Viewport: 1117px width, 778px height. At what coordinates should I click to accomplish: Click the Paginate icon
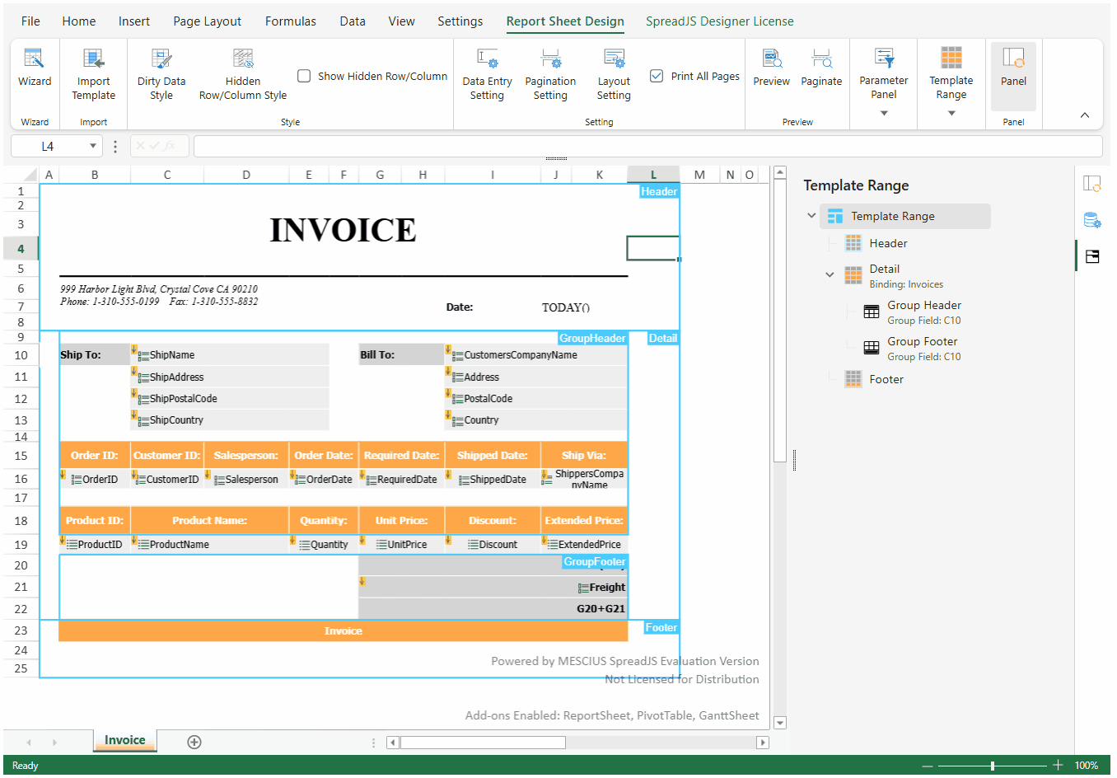[821, 59]
